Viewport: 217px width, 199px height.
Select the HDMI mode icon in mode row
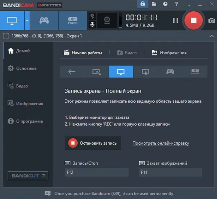195,71
